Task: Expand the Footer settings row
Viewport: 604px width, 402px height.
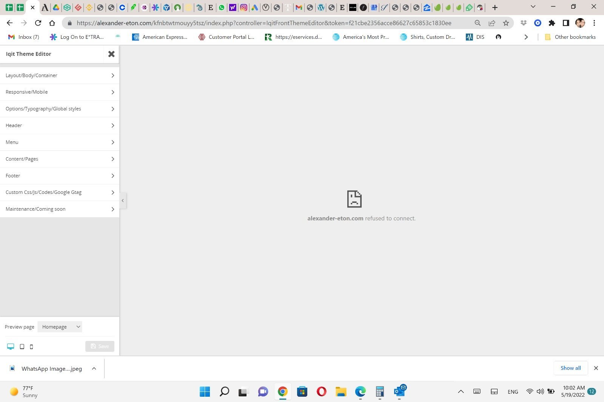Action: (x=60, y=176)
